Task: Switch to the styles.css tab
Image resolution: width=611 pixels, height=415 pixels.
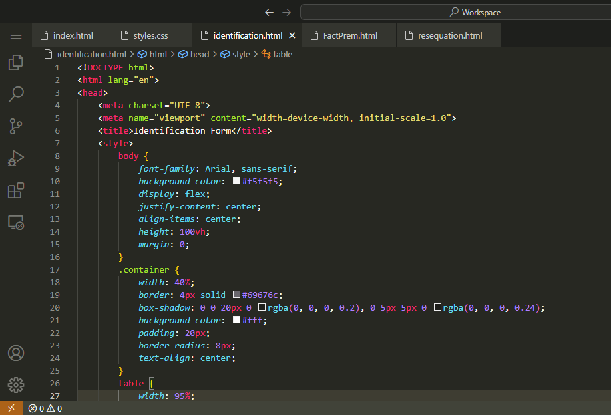Action: pyautogui.click(x=150, y=35)
